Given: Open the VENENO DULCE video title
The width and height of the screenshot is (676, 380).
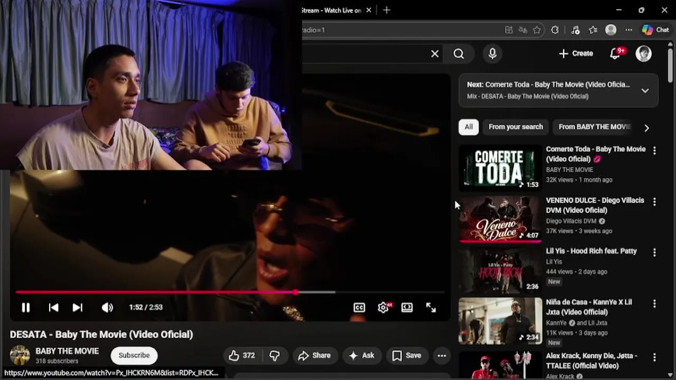Looking at the screenshot, I should [595, 205].
